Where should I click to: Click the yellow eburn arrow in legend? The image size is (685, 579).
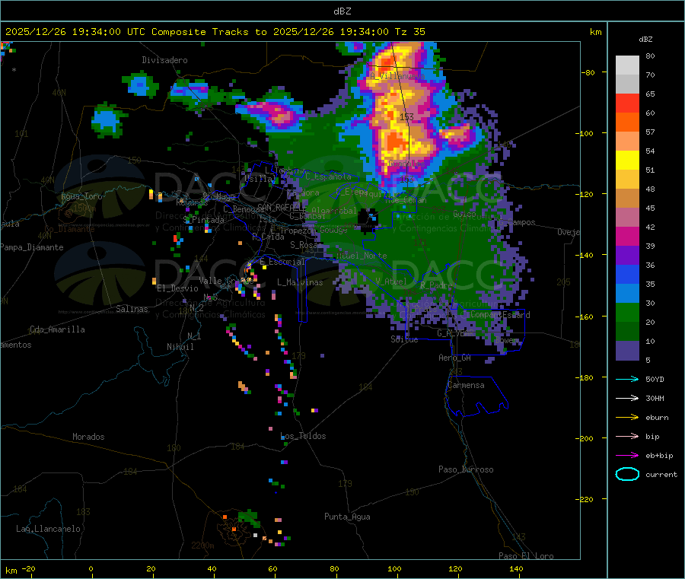[x=627, y=417]
